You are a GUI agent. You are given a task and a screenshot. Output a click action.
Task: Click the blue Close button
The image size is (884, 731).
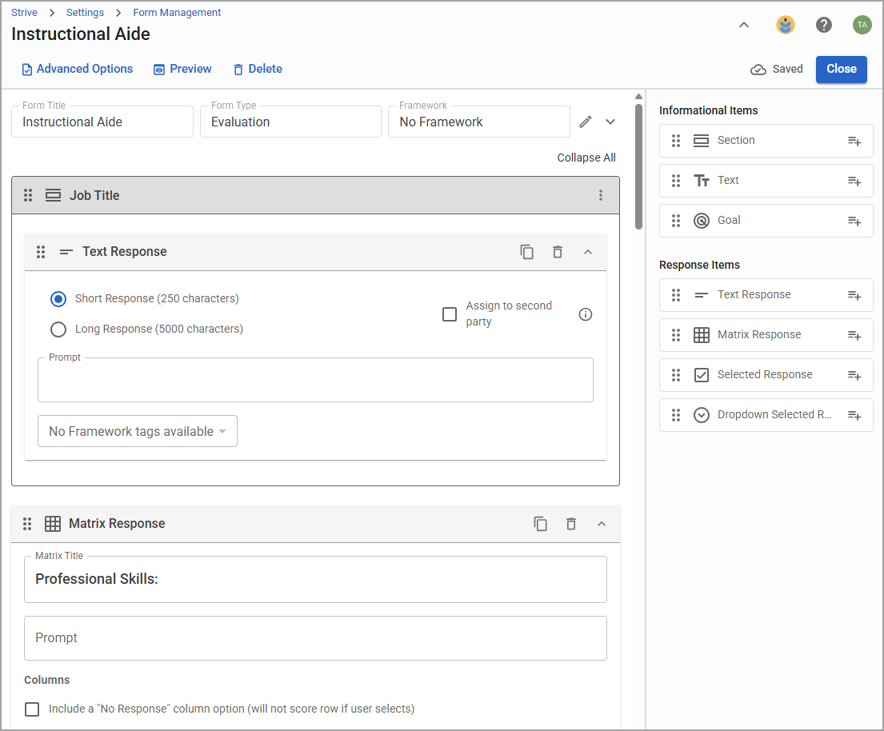[841, 70]
